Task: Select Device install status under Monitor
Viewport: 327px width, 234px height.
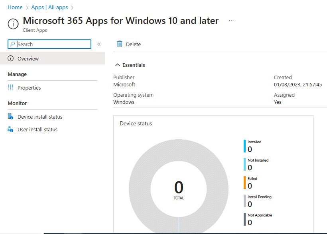Action: tap(40, 117)
